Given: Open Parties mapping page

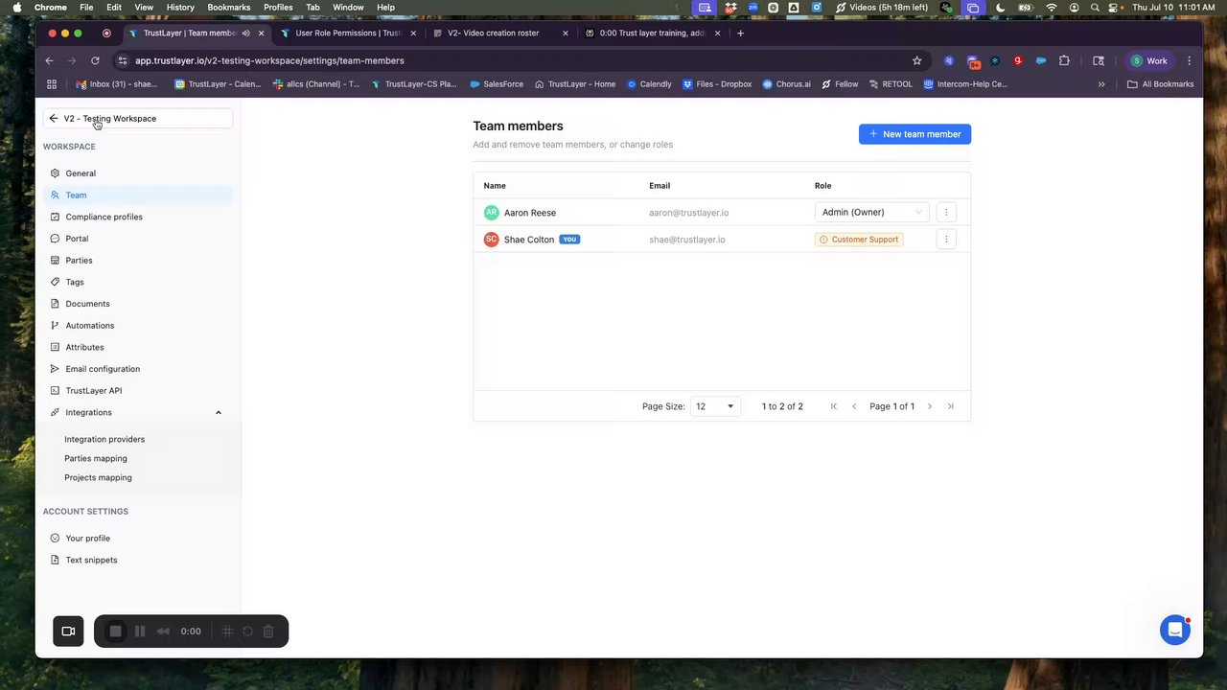Looking at the screenshot, I should coord(96,458).
